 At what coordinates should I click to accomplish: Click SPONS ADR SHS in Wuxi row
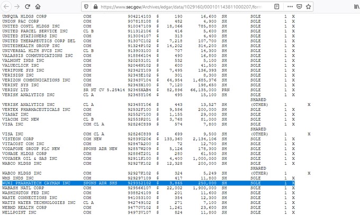point(100,183)
